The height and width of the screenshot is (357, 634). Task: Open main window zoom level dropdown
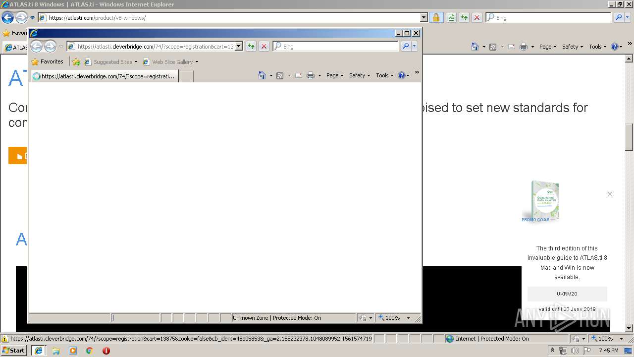pos(621,339)
